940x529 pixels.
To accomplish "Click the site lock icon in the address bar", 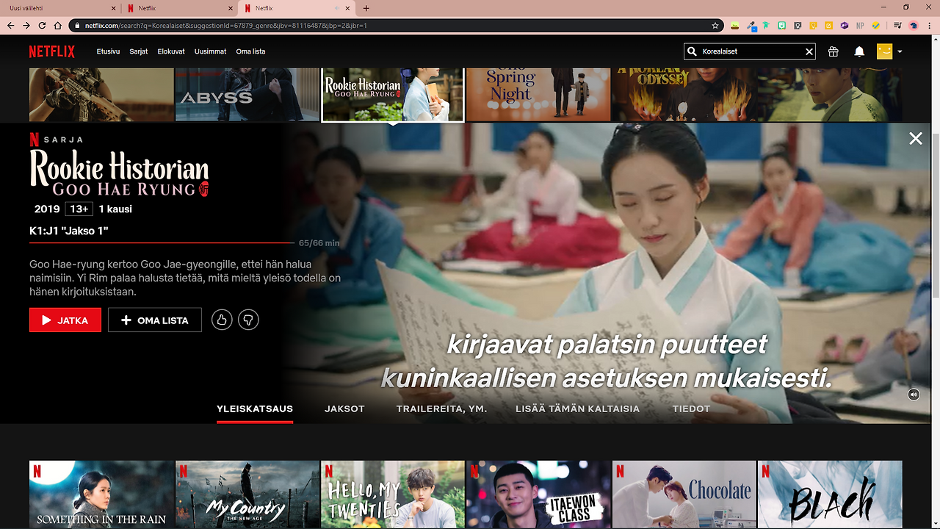I will click(78, 25).
